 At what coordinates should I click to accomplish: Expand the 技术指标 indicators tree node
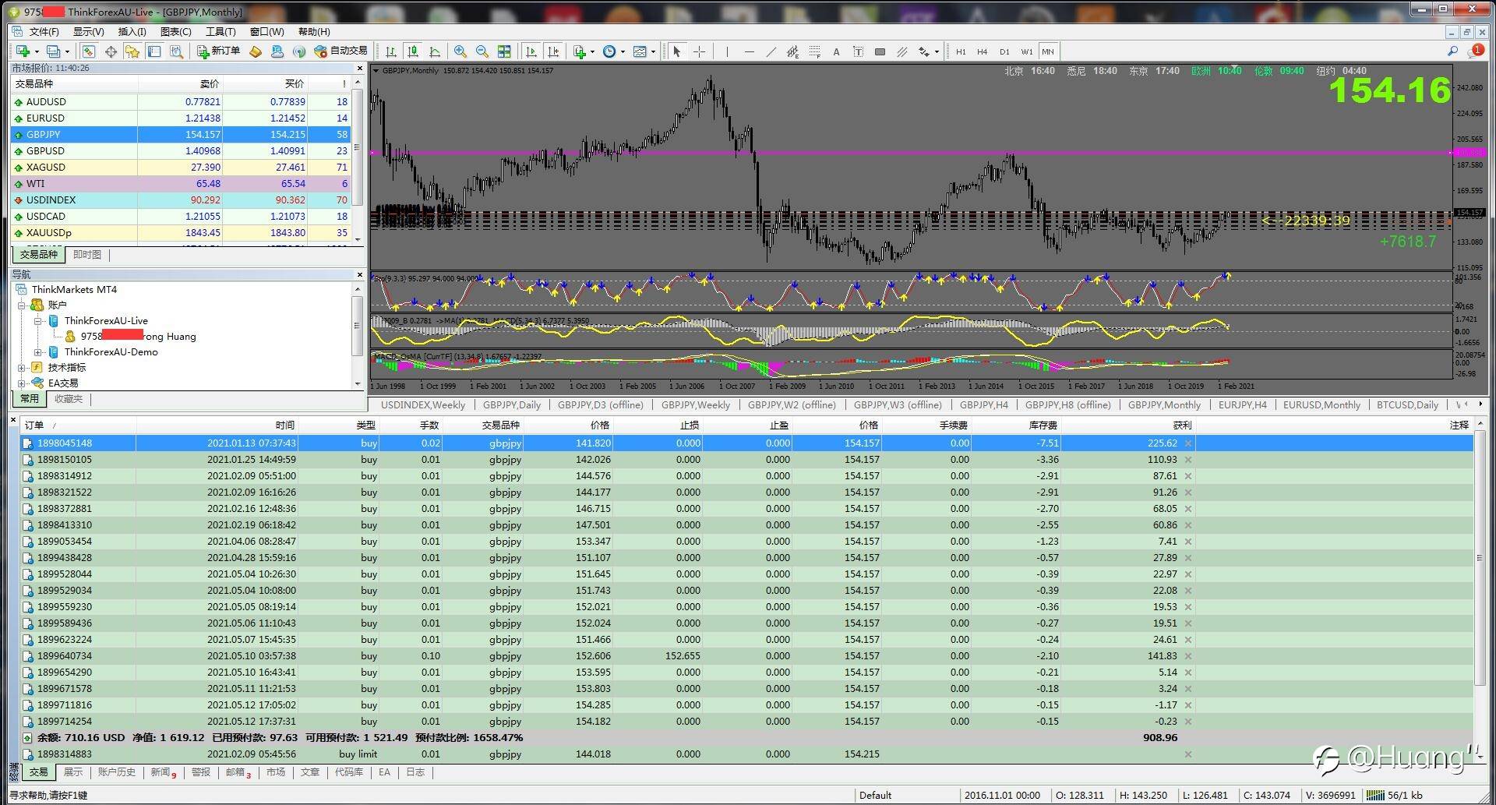tap(23, 368)
